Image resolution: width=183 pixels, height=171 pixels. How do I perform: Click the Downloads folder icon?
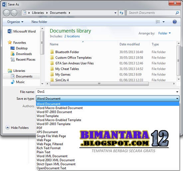tap(13, 54)
